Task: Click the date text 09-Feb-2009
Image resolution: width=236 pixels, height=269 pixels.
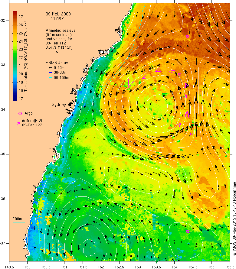Action: (58, 14)
